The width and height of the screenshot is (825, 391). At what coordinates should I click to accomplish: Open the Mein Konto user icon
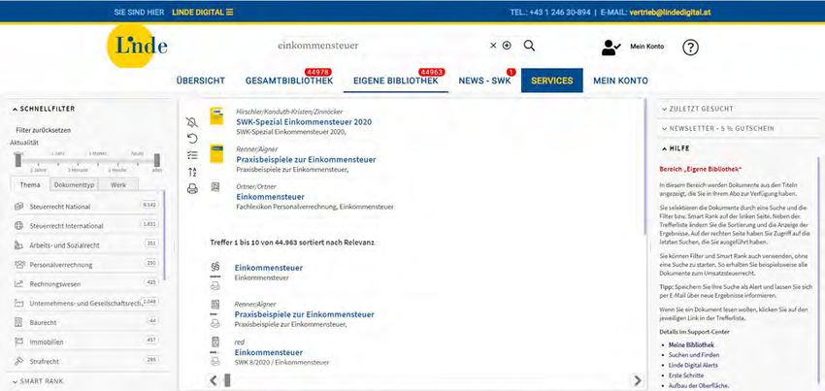pos(610,47)
